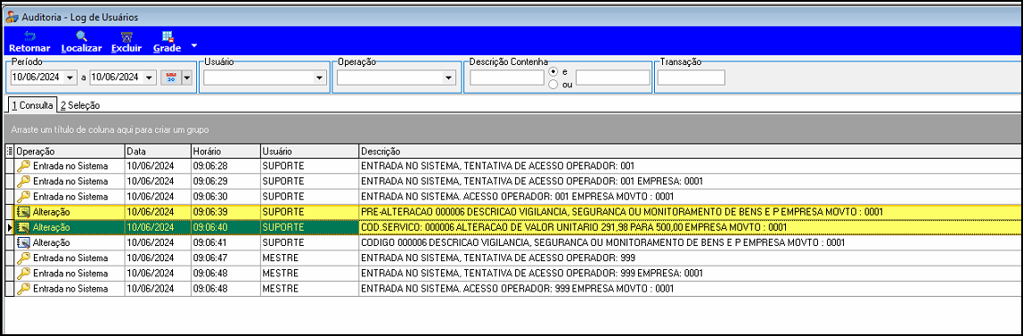
Task: Sort by the Descrição column header
Action: (x=691, y=151)
